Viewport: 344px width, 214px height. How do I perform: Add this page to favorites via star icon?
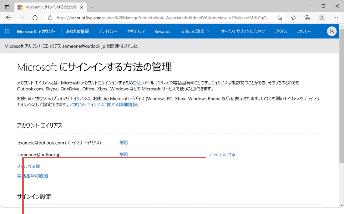click(280, 18)
